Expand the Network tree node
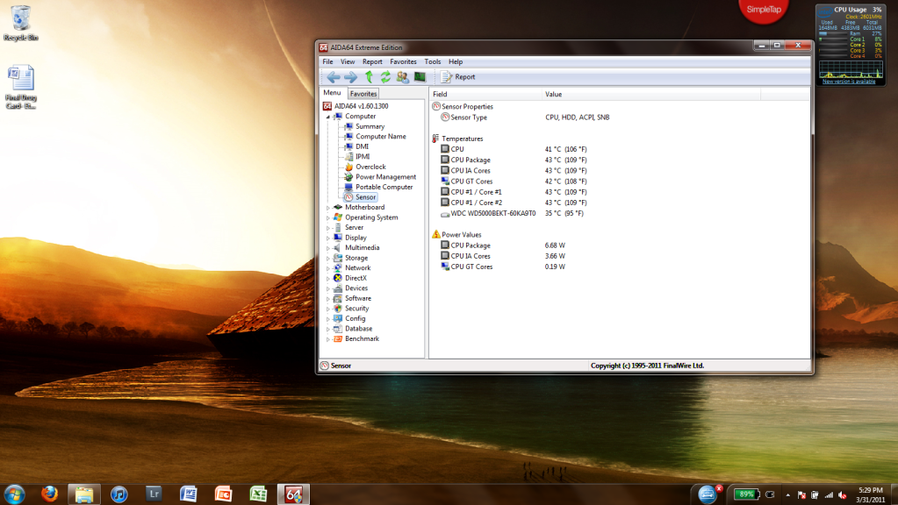 (328, 268)
